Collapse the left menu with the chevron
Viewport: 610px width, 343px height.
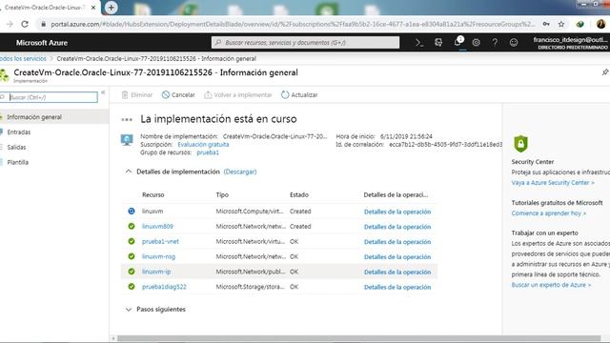[x=103, y=92]
